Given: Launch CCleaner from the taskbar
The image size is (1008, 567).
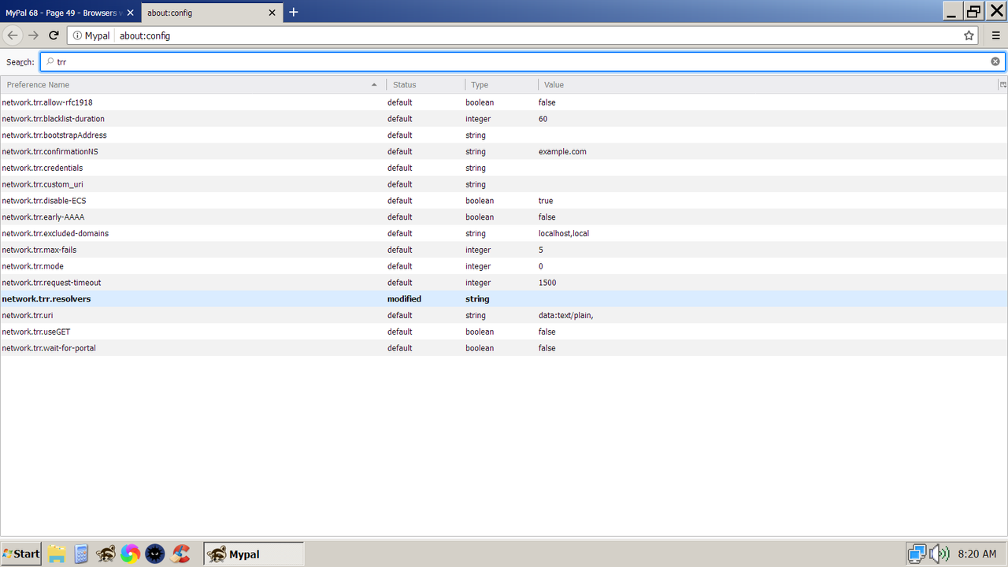Looking at the screenshot, I should [x=181, y=554].
